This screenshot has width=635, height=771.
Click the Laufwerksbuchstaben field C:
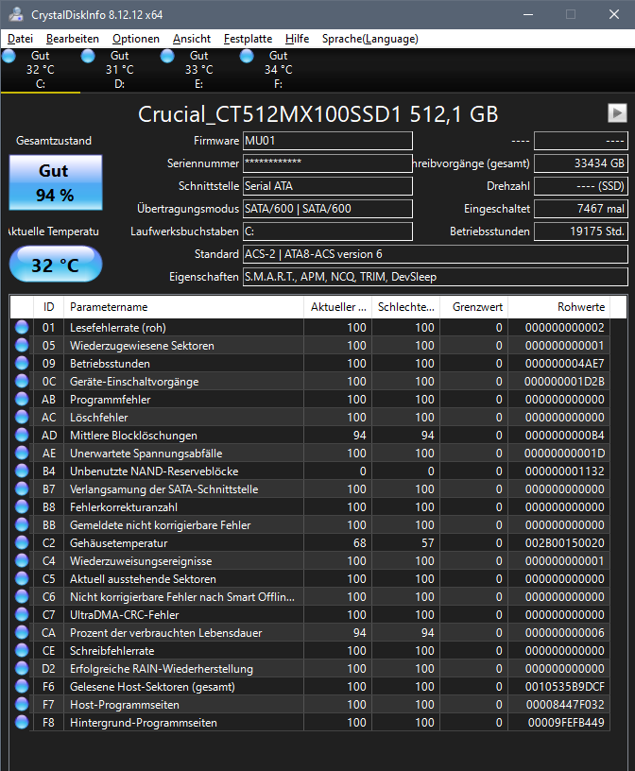tap(328, 231)
